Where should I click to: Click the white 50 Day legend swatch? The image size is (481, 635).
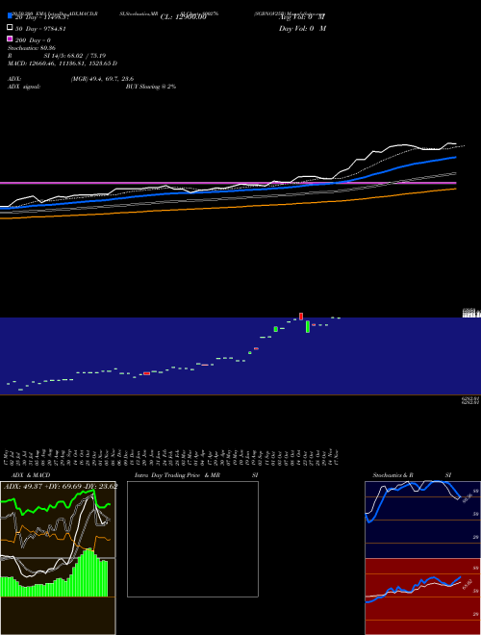coord(10,28)
